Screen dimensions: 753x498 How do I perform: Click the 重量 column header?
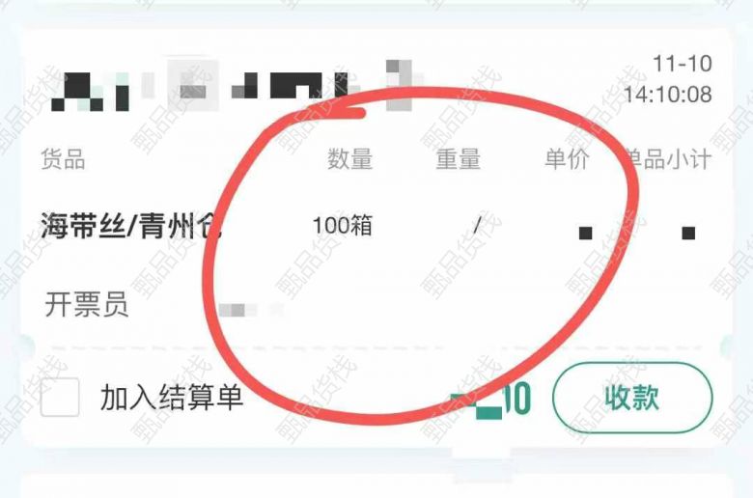(459, 159)
